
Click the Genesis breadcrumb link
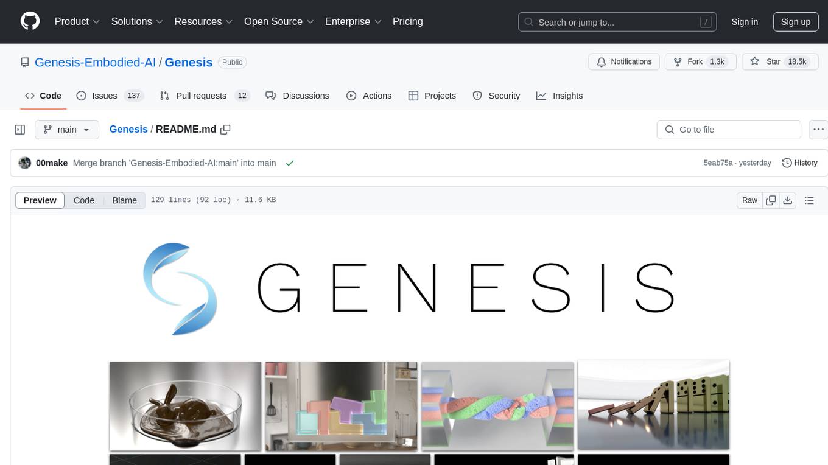point(128,129)
